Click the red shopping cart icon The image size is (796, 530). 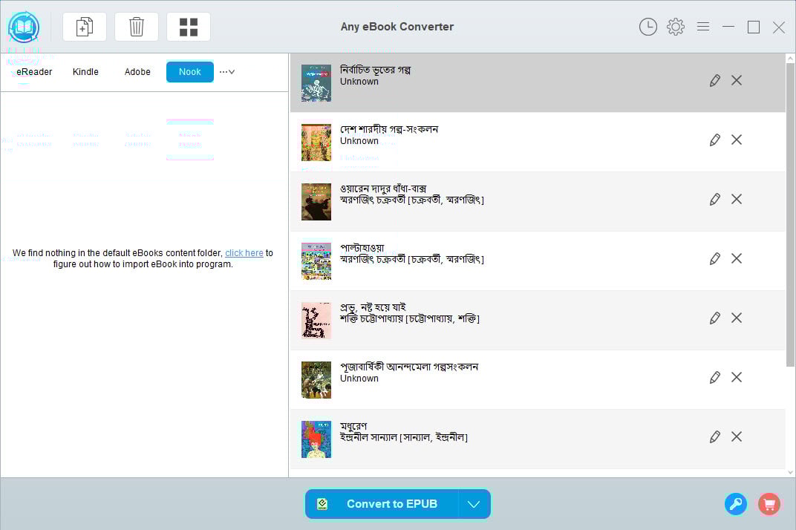pyautogui.click(x=769, y=504)
